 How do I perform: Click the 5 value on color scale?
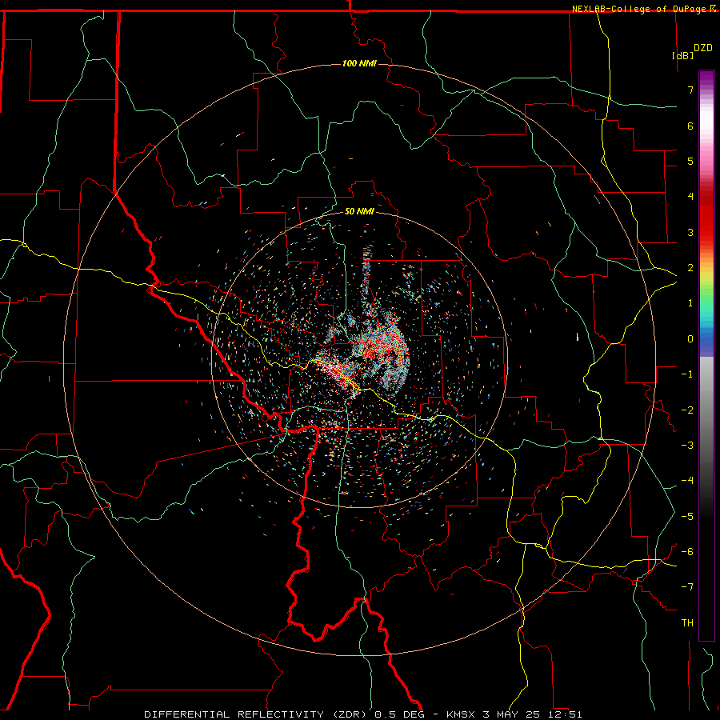[690, 161]
